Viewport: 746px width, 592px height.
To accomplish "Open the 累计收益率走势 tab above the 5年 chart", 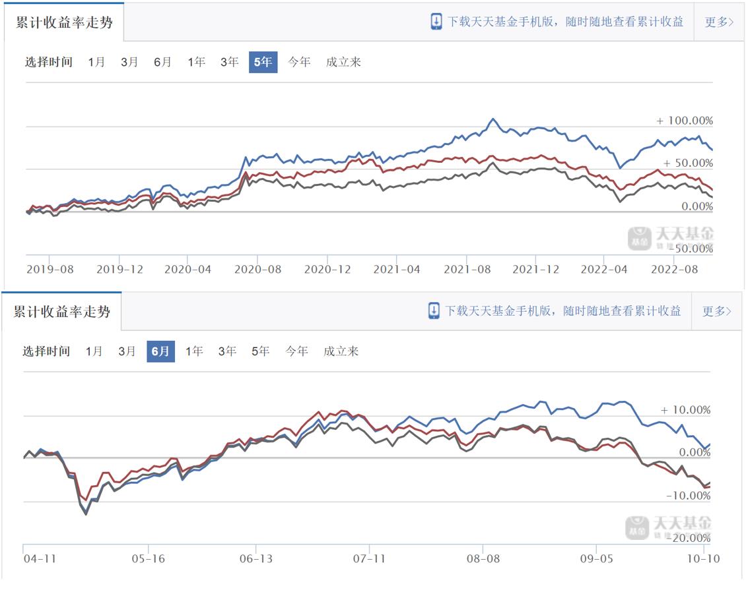I will (x=64, y=22).
